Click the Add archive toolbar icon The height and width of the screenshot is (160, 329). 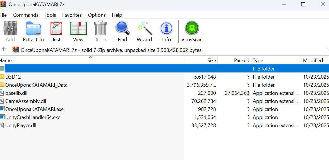point(10,28)
